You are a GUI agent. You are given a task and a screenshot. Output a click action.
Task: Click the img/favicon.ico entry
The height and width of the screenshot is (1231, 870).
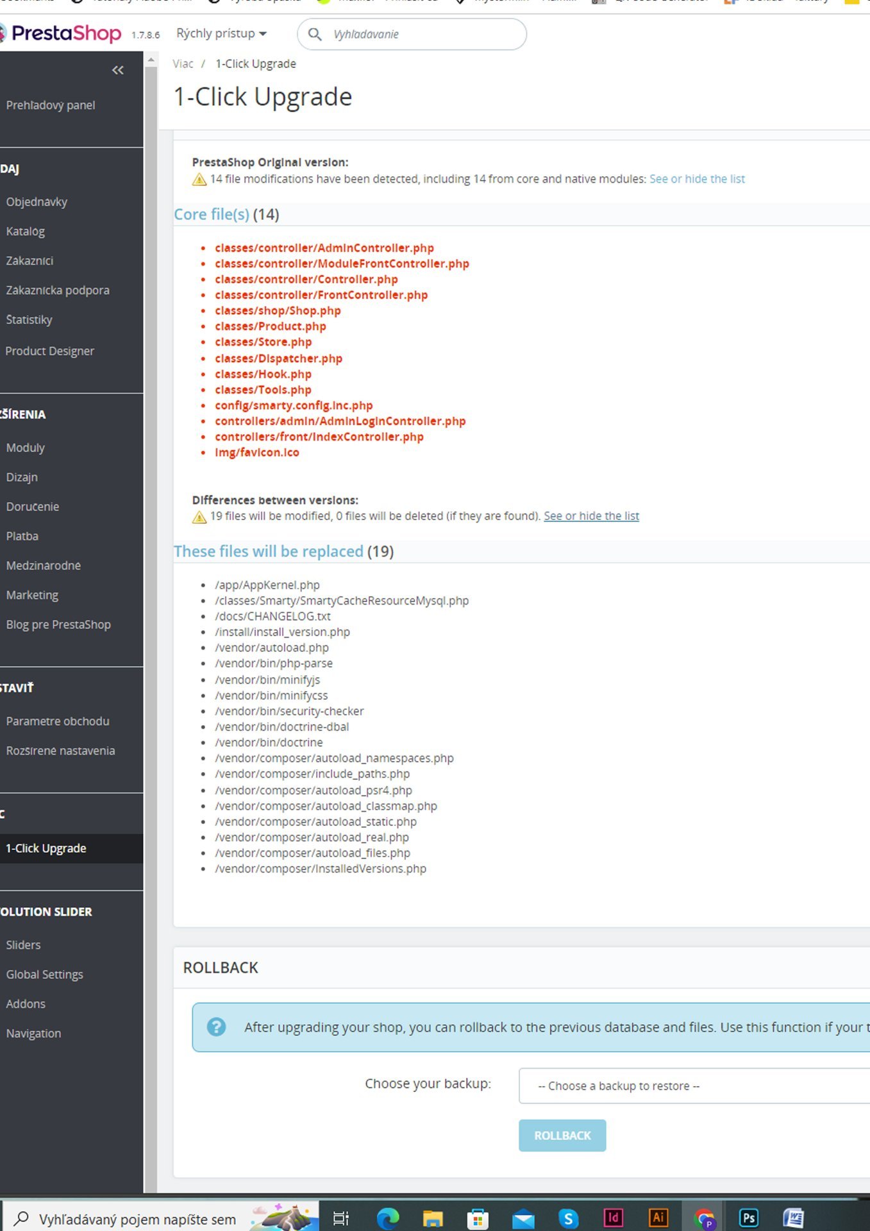257,453
